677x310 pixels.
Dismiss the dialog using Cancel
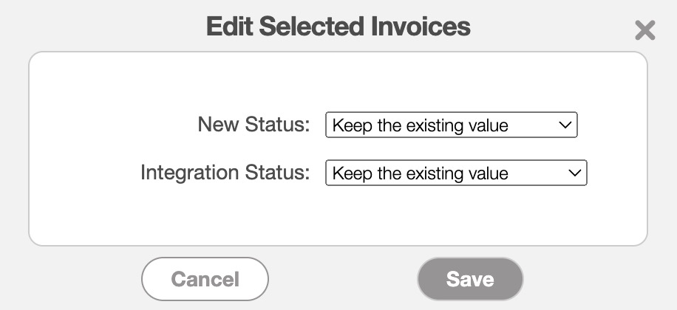205,279
